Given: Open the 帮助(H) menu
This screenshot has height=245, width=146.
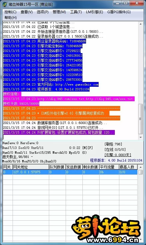Looking at the screenshot, I should [x=10, y=18].
